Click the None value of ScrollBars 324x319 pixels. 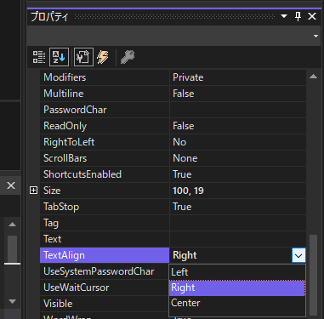click(x=238, y=158)
